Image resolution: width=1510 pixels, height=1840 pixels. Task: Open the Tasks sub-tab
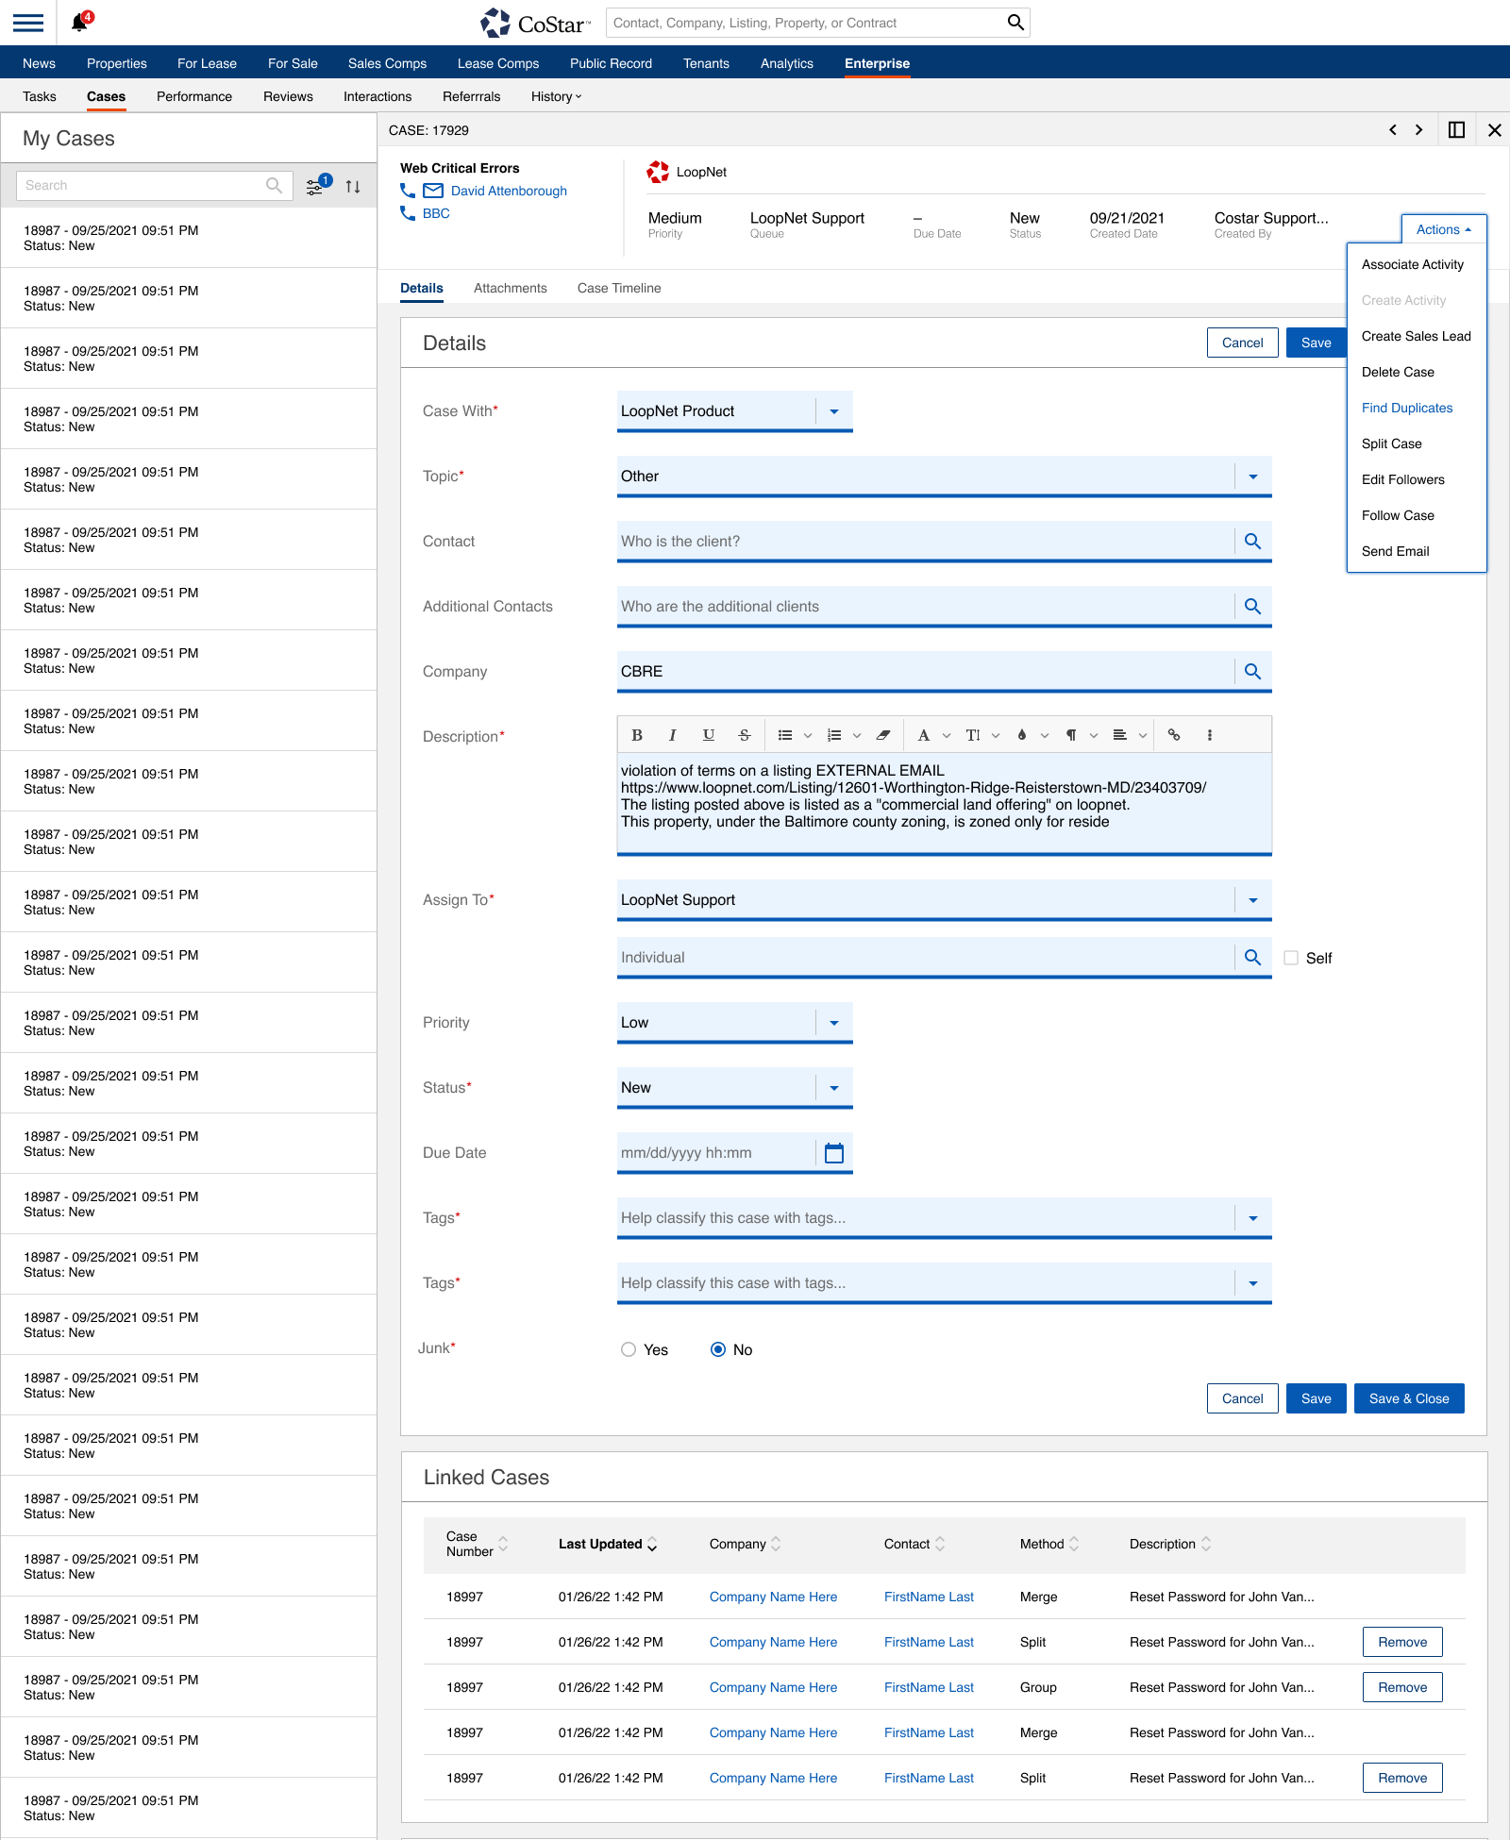click(x=40, y=96)
